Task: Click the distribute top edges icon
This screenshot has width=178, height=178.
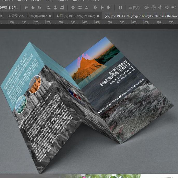Action: [73, 8]
